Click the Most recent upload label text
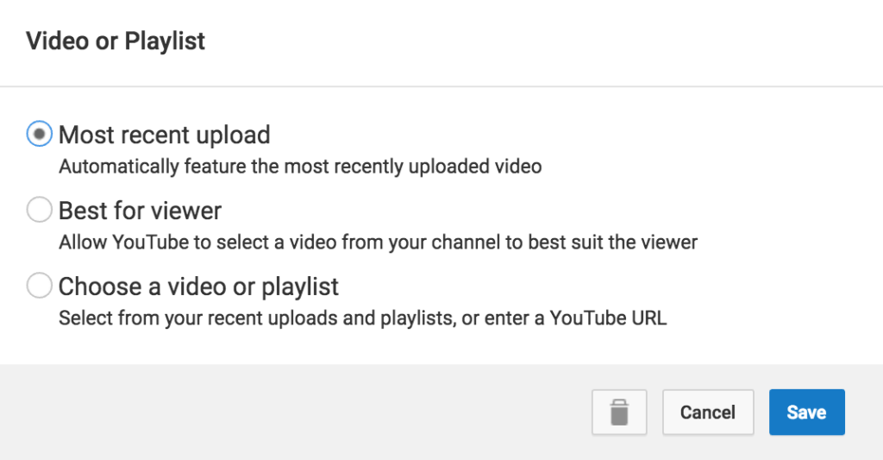Screen dimensions: 883x460 pos(165,135)
